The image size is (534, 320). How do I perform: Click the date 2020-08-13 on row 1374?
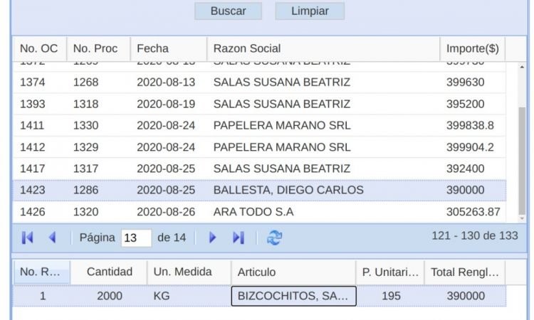click(x=166, y=82)
